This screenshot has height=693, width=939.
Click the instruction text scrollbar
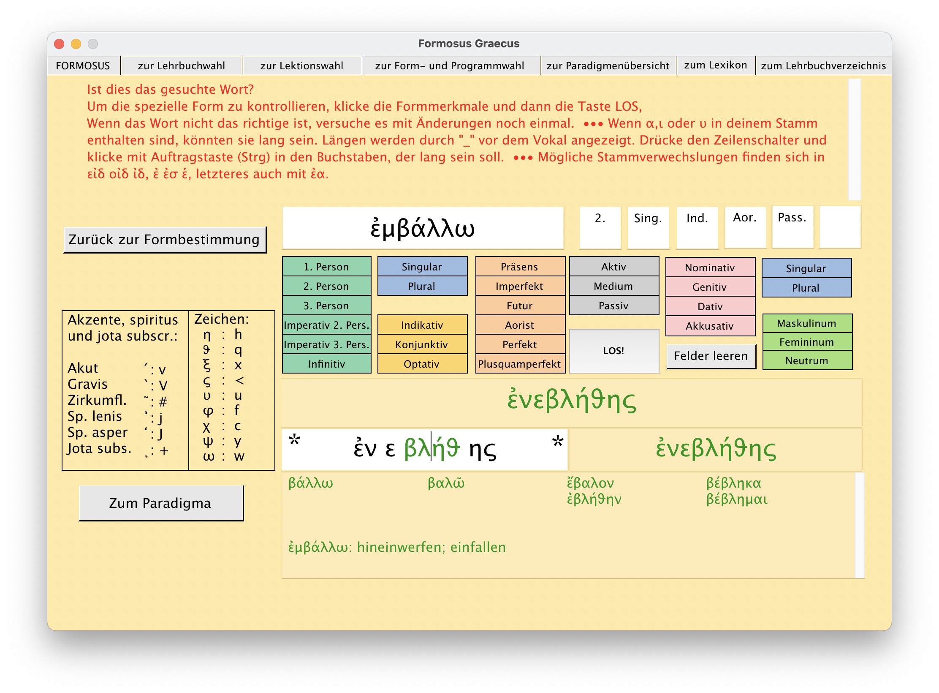pyautogui.click(x=854, y=139)
